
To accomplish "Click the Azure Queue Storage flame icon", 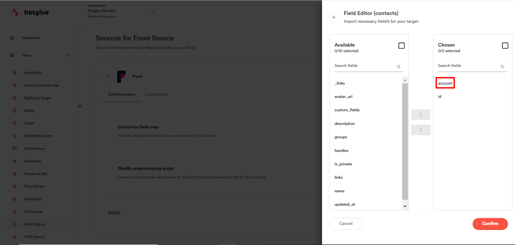I will (x=14, y=85).
